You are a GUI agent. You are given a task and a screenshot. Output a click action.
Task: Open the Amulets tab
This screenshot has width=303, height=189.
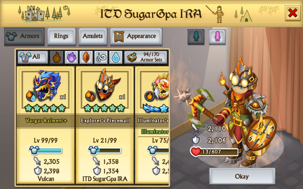[x=93, y=36]
